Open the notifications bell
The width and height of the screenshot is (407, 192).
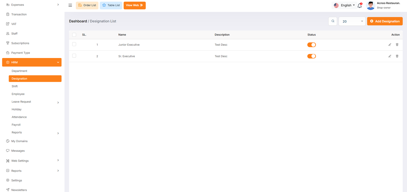click(359, 6)
